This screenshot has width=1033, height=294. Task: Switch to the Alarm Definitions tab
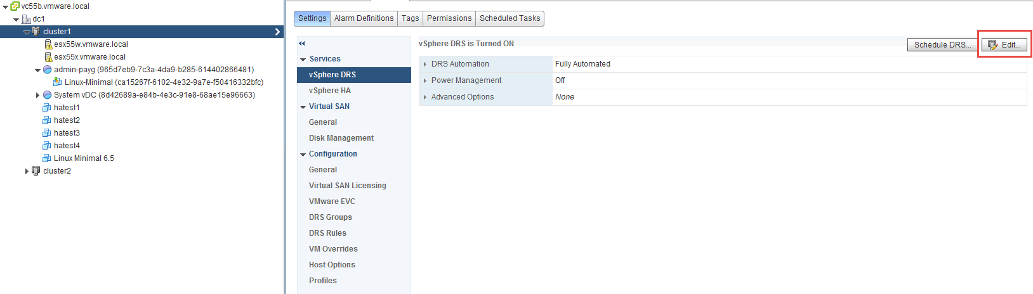point(364,18)
